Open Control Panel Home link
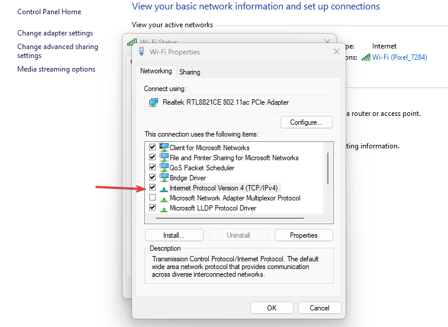The image size is (448, 327). [x=49, y=12]
